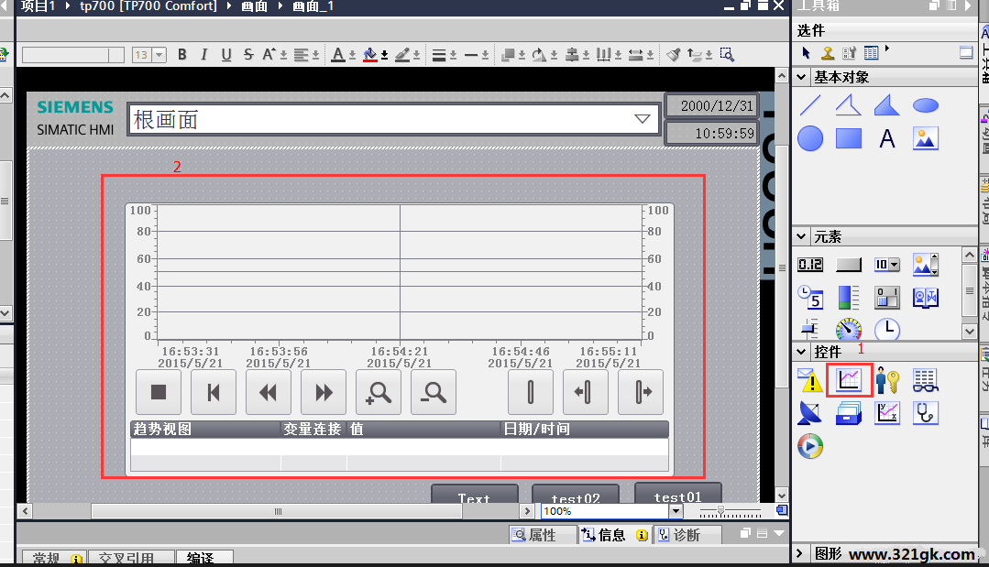This screenshot has width=989, height=567.
Task: Select the f(x) trend view control
Action: tap(887, 413)
